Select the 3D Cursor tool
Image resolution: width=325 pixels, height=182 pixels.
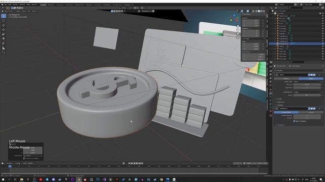(x=4, y=20)
